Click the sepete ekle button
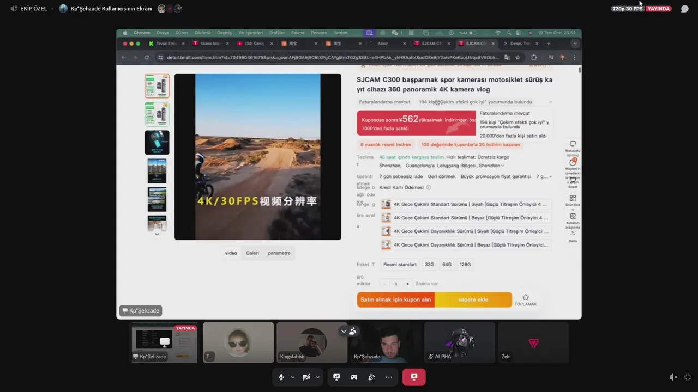 pyautogui.click(x=473, y=299)
